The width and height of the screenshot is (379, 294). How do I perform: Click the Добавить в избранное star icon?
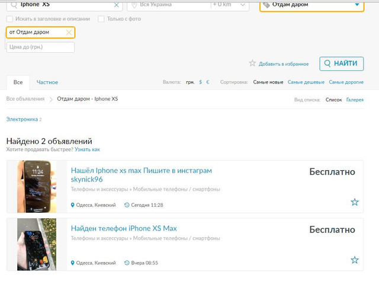tap(252, 63)
